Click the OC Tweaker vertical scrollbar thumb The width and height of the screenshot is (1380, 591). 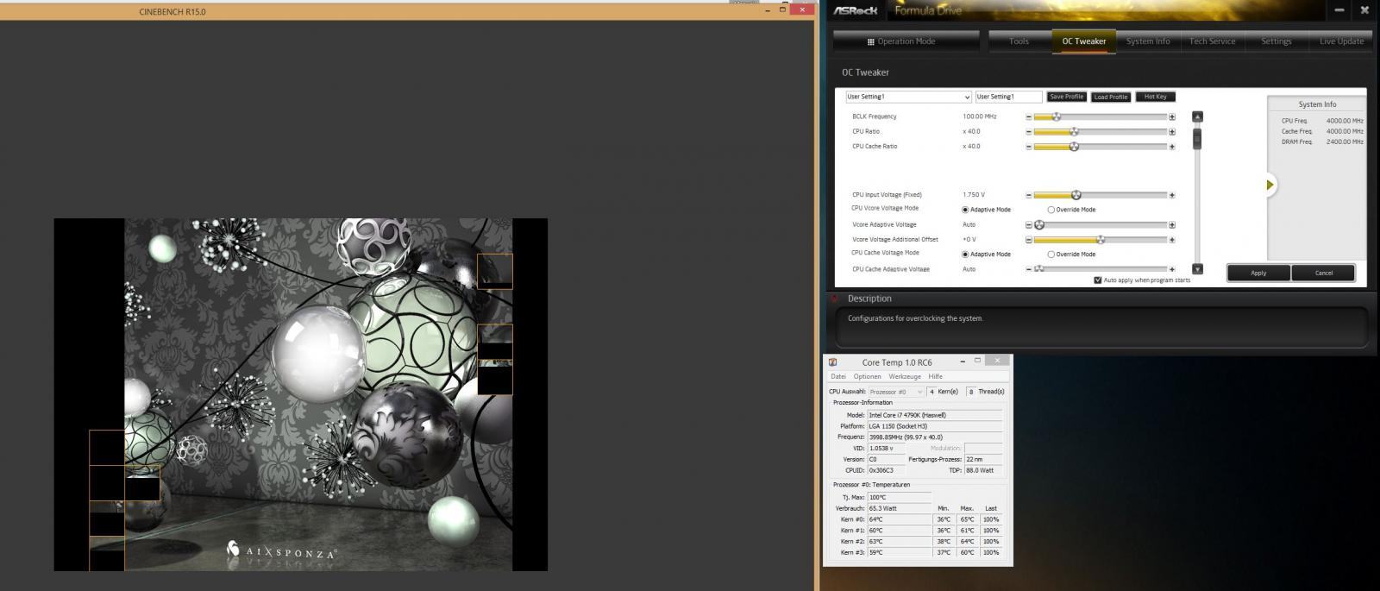[1197, 138]
